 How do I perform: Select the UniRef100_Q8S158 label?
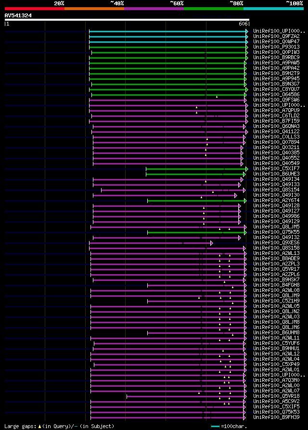click(x=276, y=248)
